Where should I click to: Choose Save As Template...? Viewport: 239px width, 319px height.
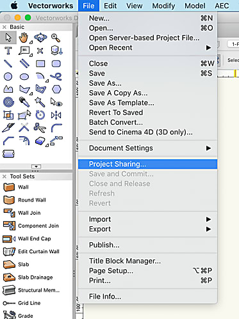tap(148, 103)
